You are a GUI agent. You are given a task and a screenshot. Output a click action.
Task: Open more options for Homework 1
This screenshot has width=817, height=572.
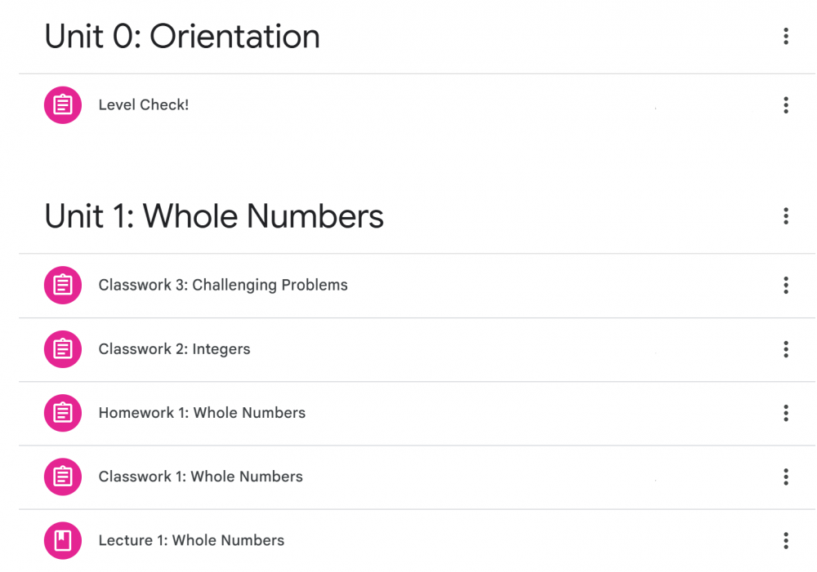tap(786, 413)
